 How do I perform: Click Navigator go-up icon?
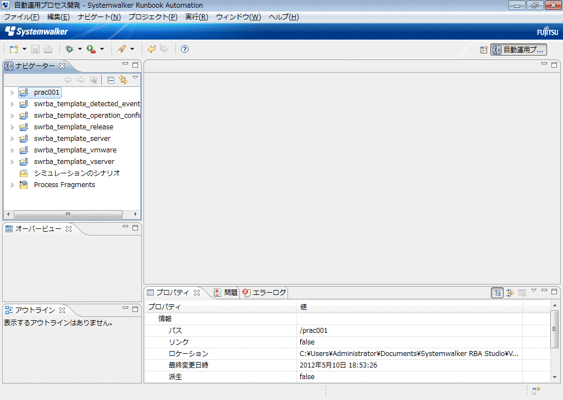click(93, 80)
